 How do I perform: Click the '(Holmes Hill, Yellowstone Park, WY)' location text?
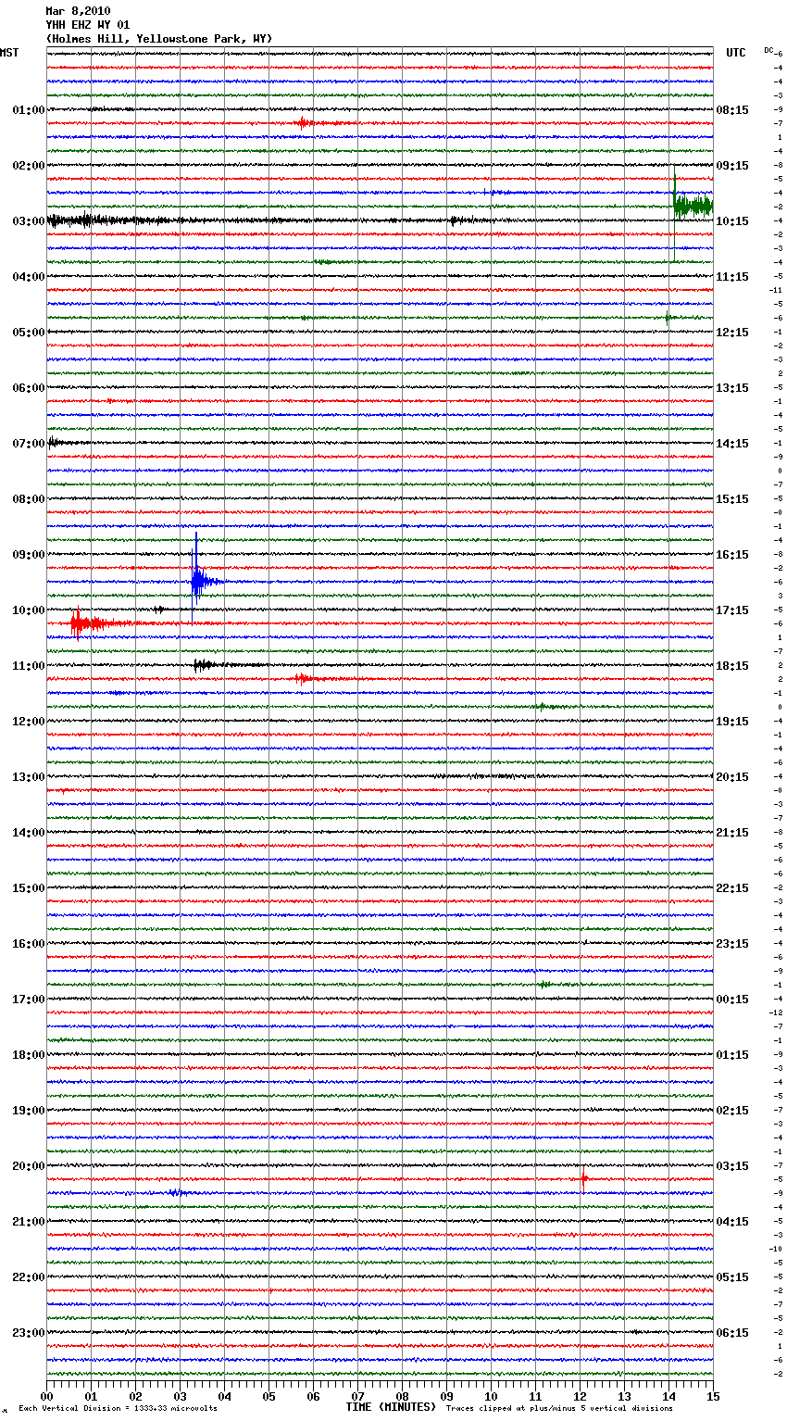click(x=159, y=39)
